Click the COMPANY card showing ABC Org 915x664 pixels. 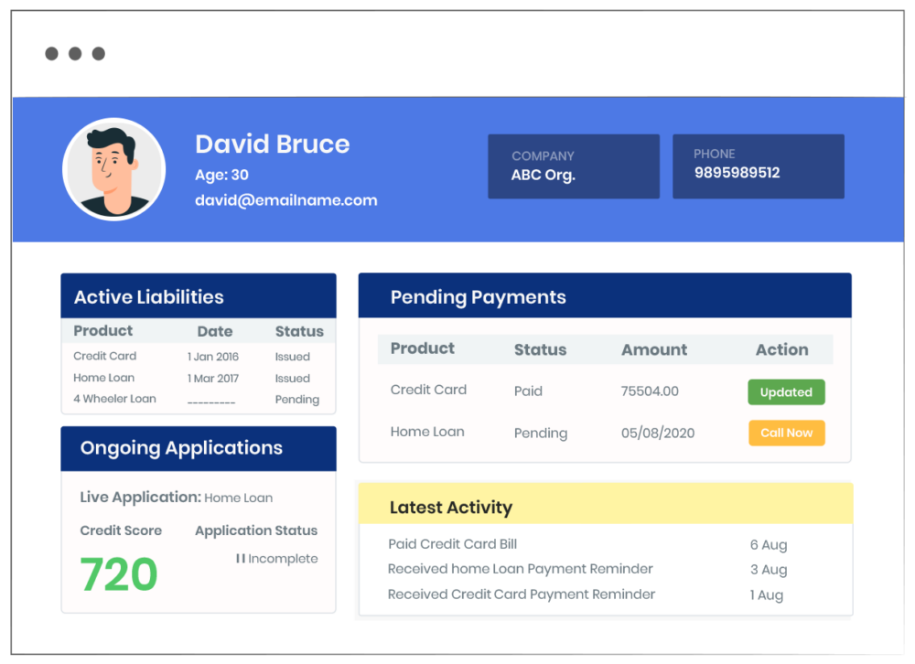pyautogui.click(x=573, y=166)
